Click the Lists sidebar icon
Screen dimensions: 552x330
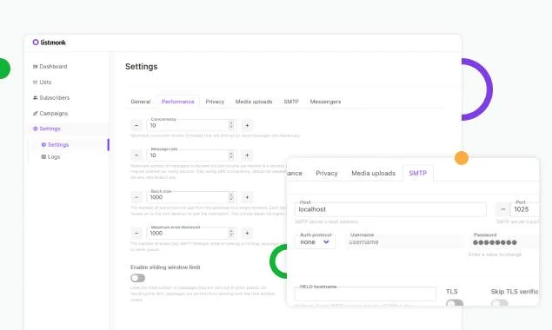click(35, 82)
